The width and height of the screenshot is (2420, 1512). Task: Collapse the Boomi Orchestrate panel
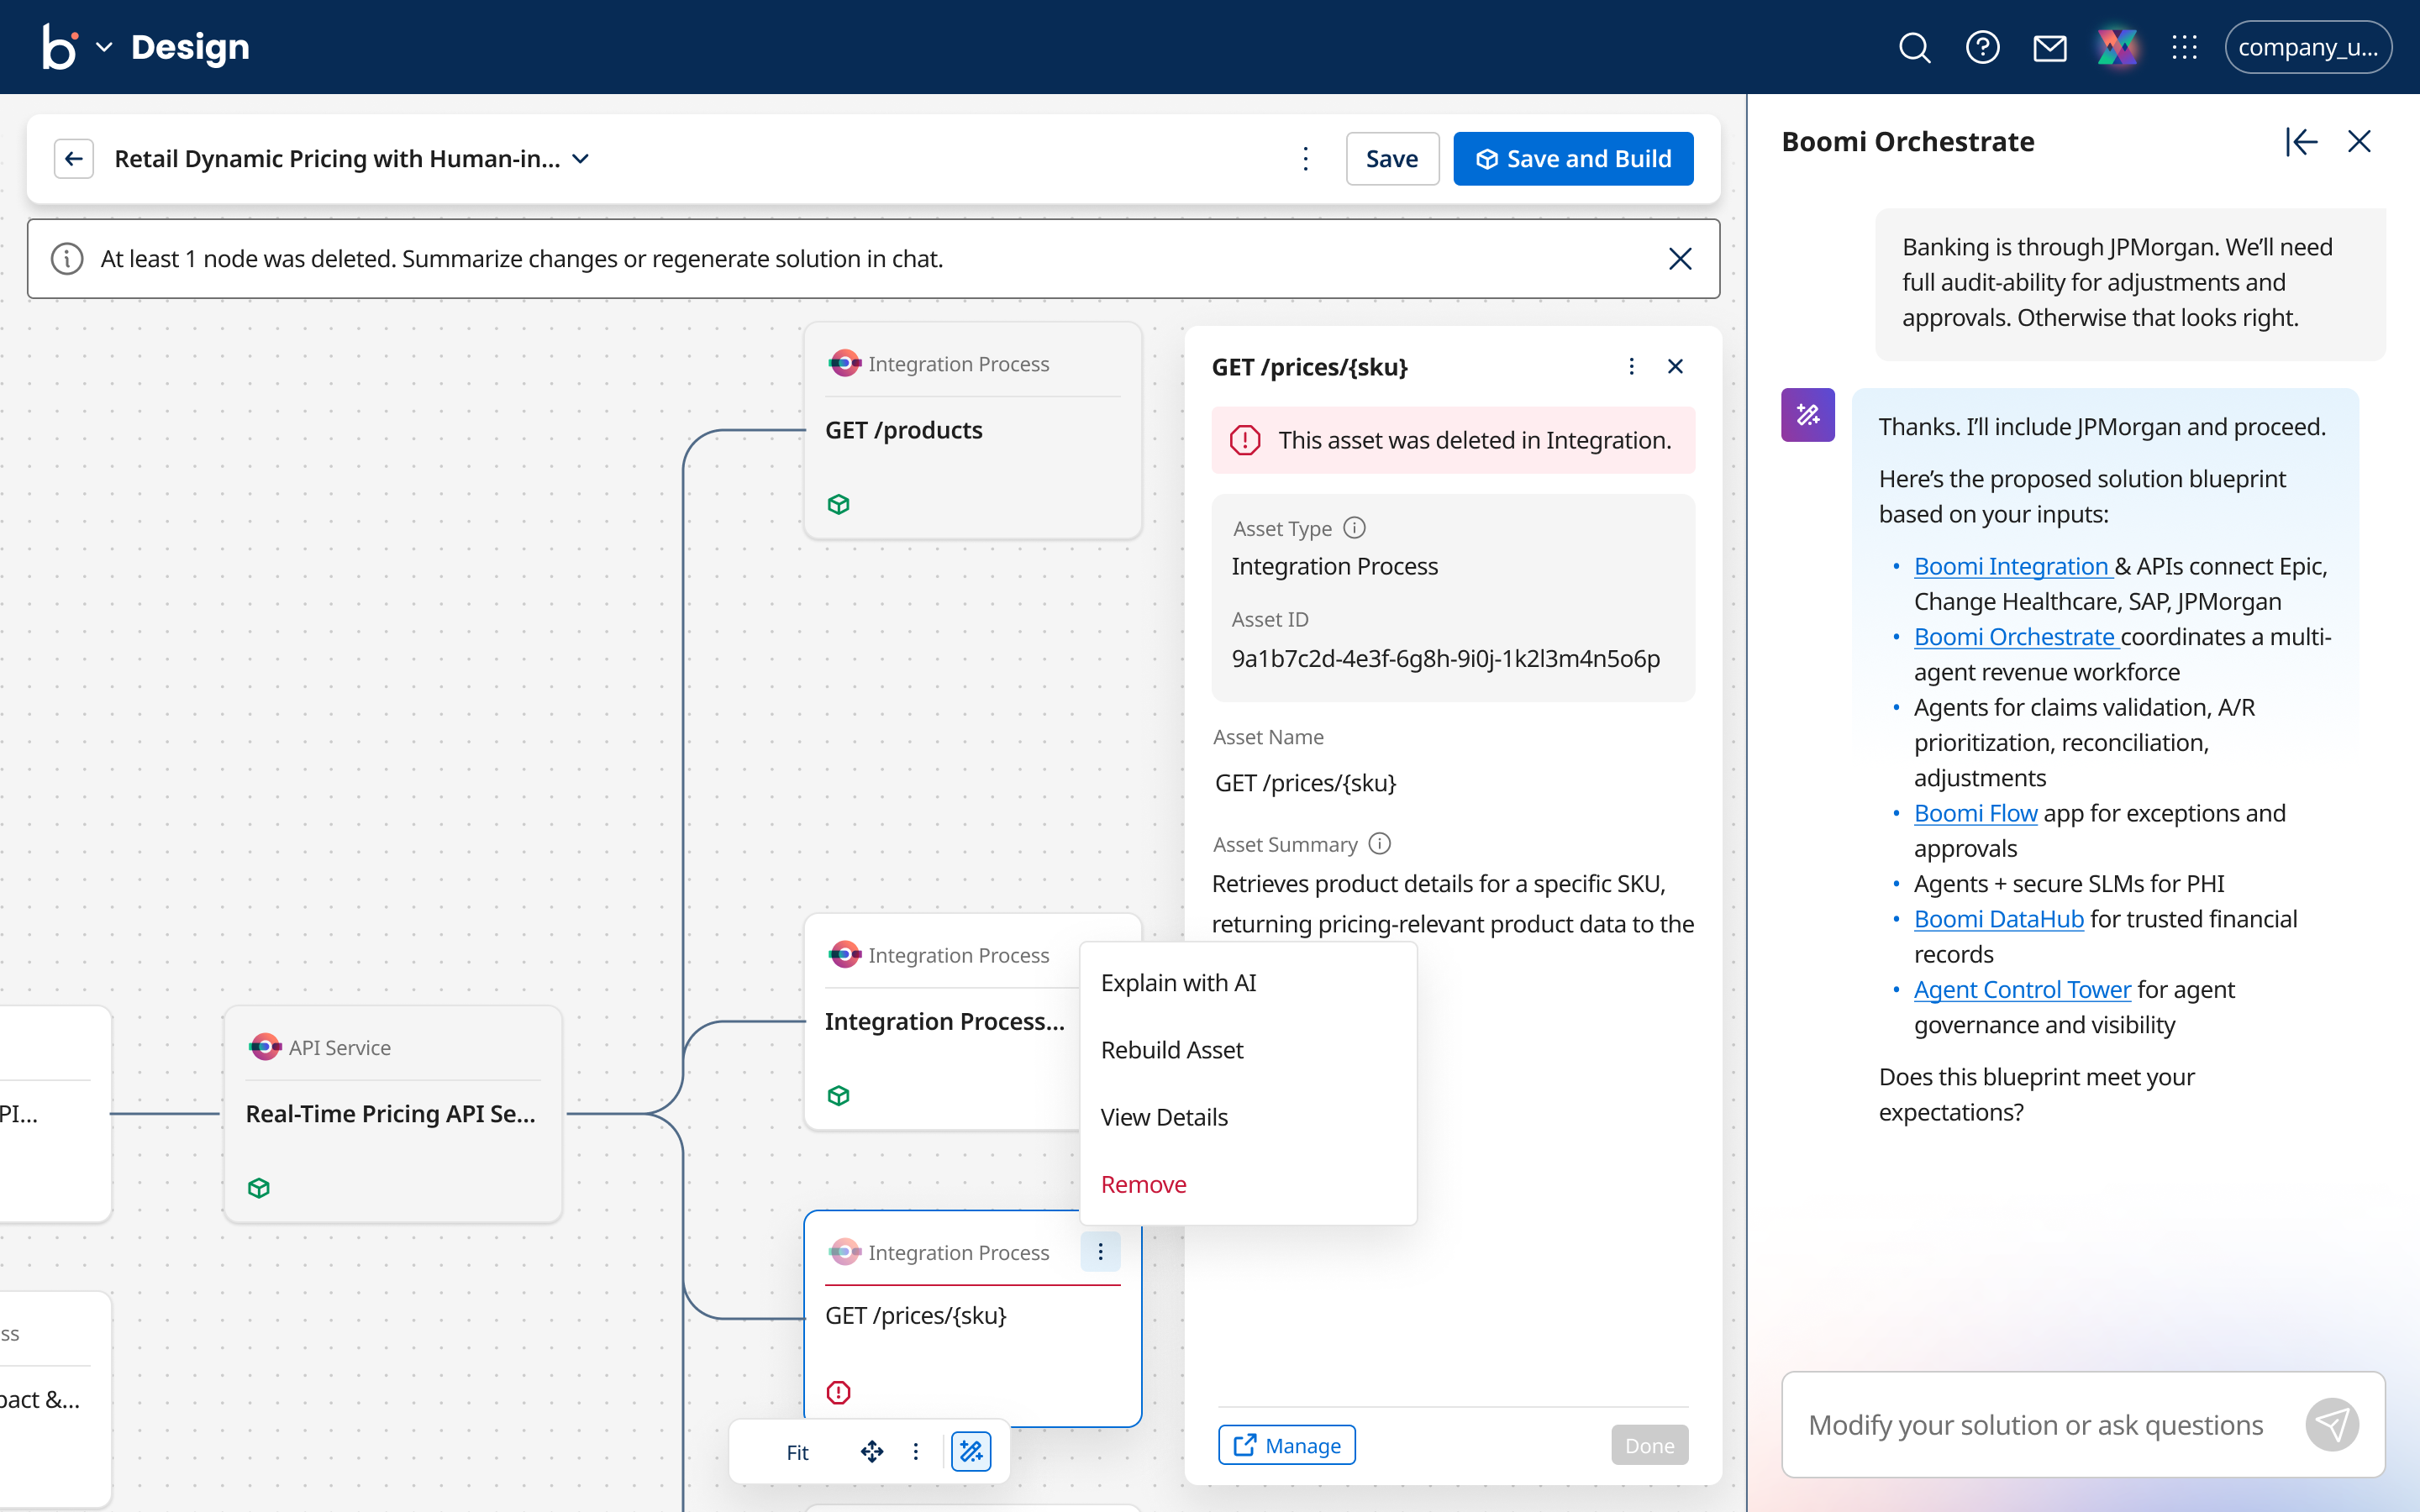(2301, 142)
